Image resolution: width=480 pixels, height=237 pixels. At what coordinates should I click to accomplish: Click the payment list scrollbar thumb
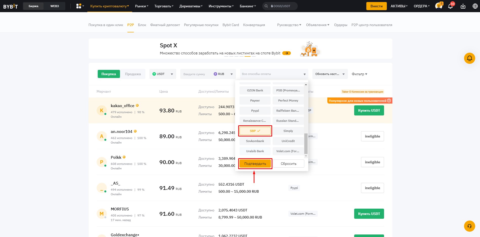306,143
